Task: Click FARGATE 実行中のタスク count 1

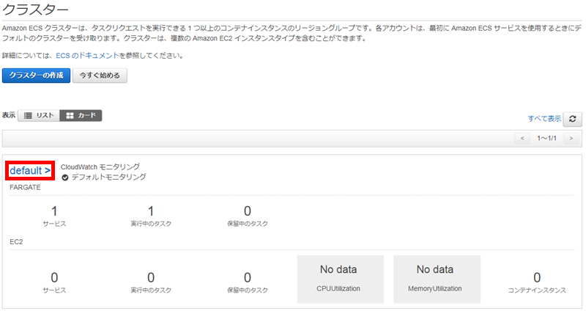Action: tap(151, 211)
